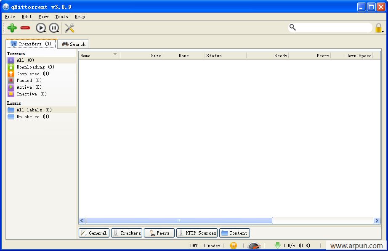
Task: Click the connection status globe in status bar
Action: pyautogui.click(x=254, y=246)
